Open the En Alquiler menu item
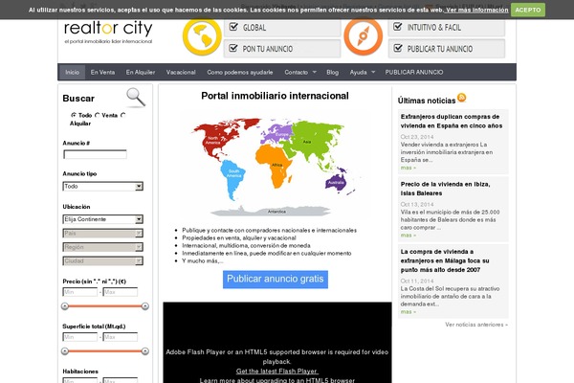574x383 pixels. click(x=141, y=72)
